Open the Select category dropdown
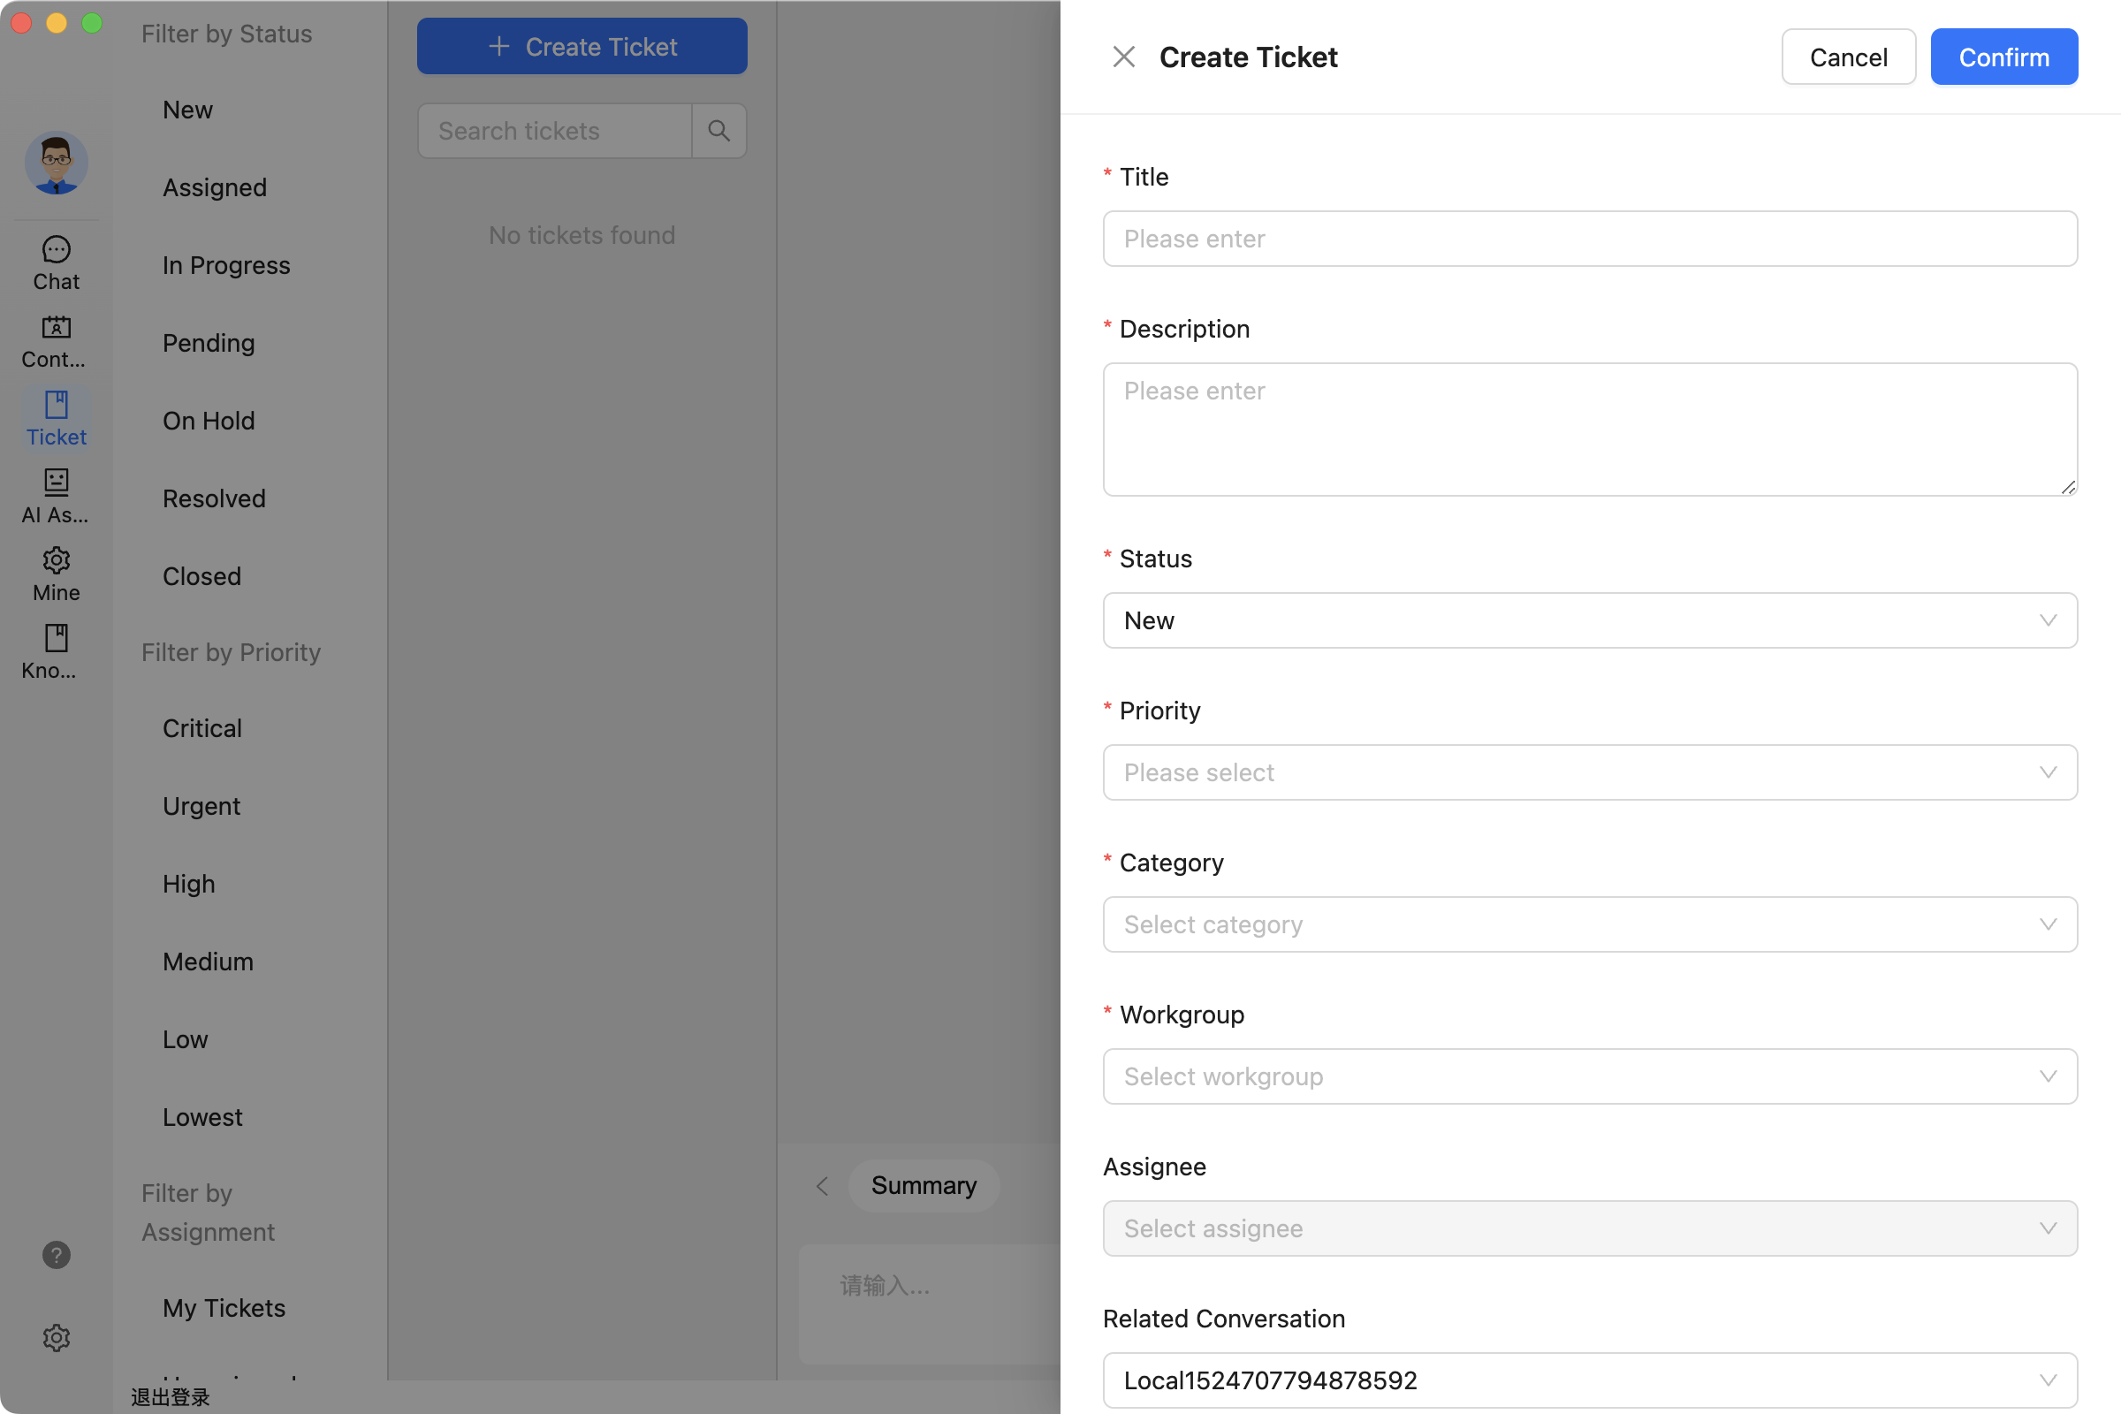Screen dimensions: 2121x1414 click(1589, 924)
